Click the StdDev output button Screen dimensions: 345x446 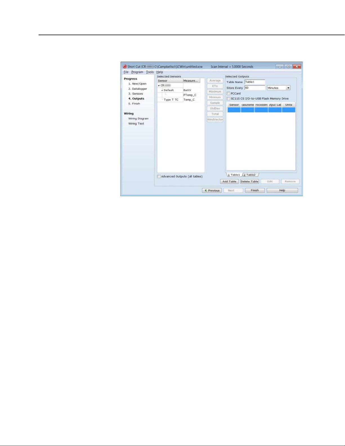pyautogui.click(x=215, y=108)
